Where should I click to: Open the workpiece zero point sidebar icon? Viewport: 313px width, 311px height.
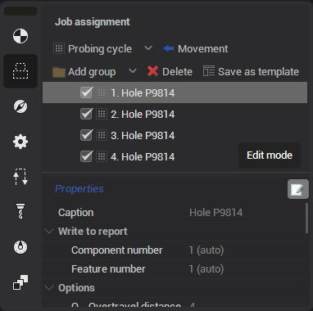click(x=20, y=36)
